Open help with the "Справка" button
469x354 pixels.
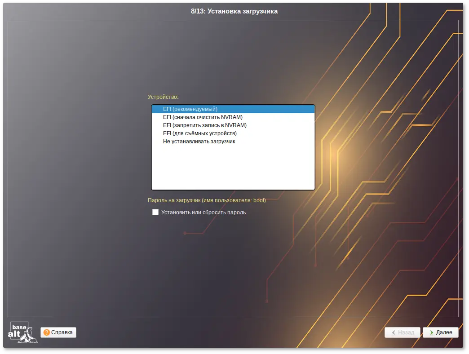[x=58, y=332]
